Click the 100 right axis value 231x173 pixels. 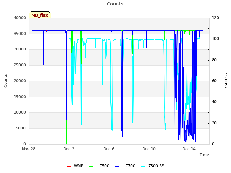pyautogui.click(x=215, y=39)
